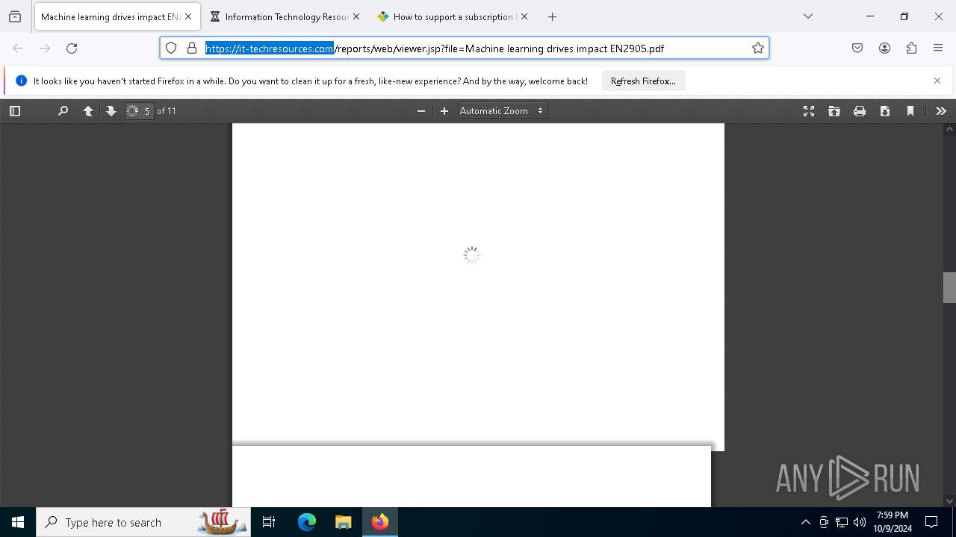Screen dimensions: 956x537
Task: Bookmark this page with the star
Action: [x=758, y=48]
